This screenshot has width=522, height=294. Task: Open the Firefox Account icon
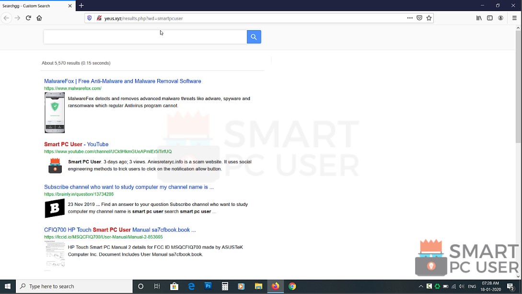click(501, 18)
